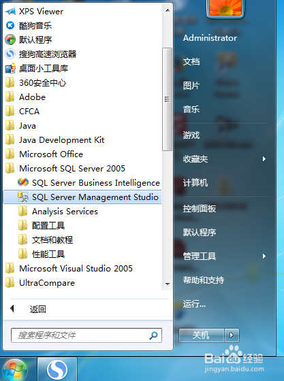284x381 pixels.
Task: Click the 搜狗高速浏览器 entry text
Action: 48,54
